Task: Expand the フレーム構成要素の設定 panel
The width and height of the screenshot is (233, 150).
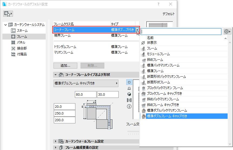Action: click(56, 147)
